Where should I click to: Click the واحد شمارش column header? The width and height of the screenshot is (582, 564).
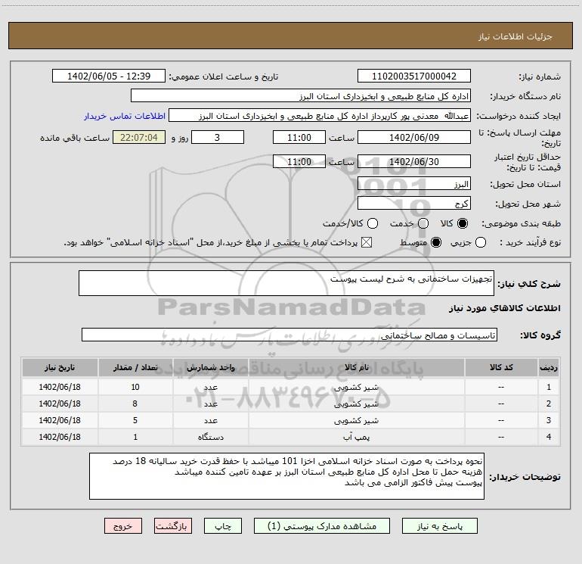[x=210, y=367]
